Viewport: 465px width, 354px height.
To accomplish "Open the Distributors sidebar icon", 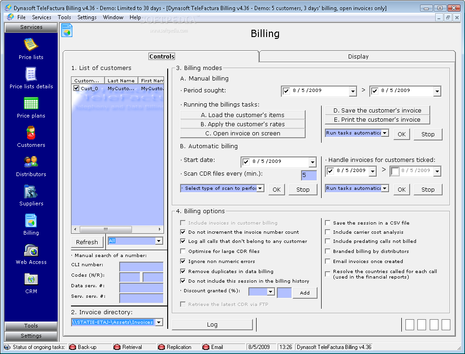I will 31,162.
